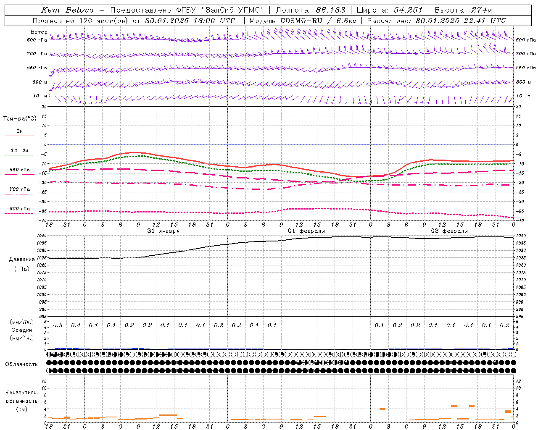This screenshot has height=430, width=538.
Task: Click the Осадки precipitation section label
Action: point(22,330)
